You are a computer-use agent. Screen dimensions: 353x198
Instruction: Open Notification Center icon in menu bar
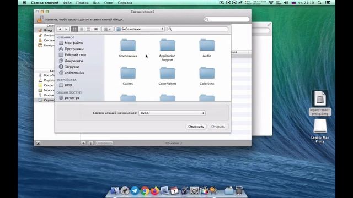point(328,3)
